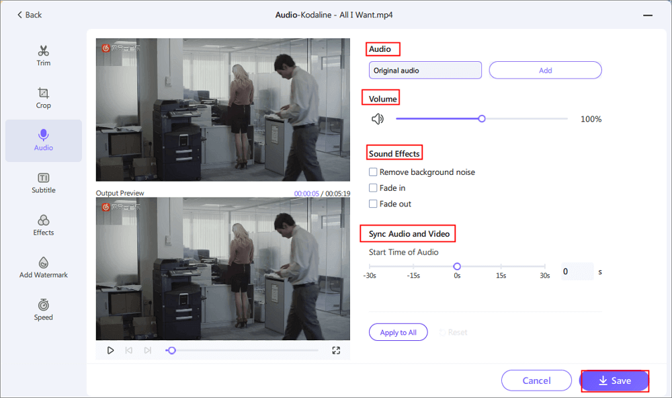Click the start time seconds field

tap(578, 272)
